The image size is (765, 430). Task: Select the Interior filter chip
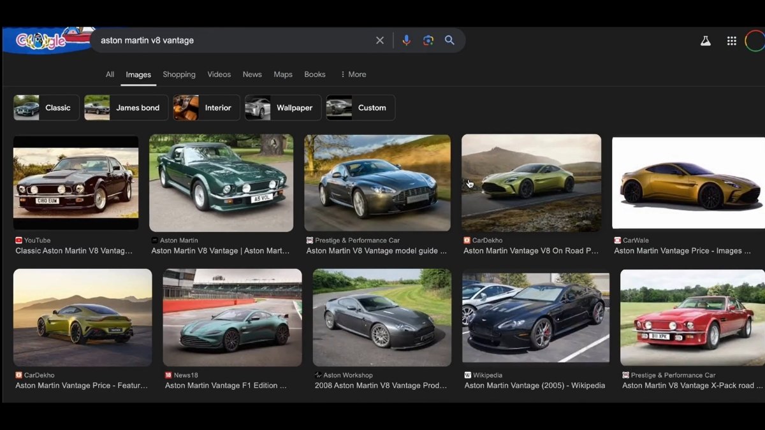pyautogui.click(x=207, y=108)
